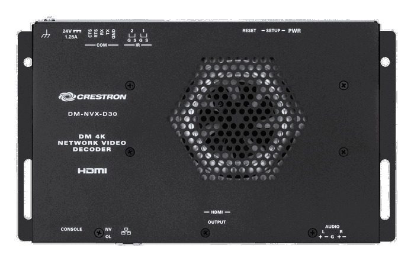Click the CRESTRON brand name
The width and height of the screenshot is (414, 264).
click(x=102, y=97)
